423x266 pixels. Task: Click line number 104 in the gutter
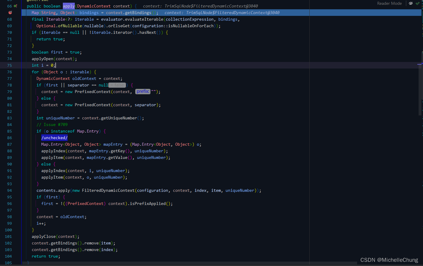[8, 256]
